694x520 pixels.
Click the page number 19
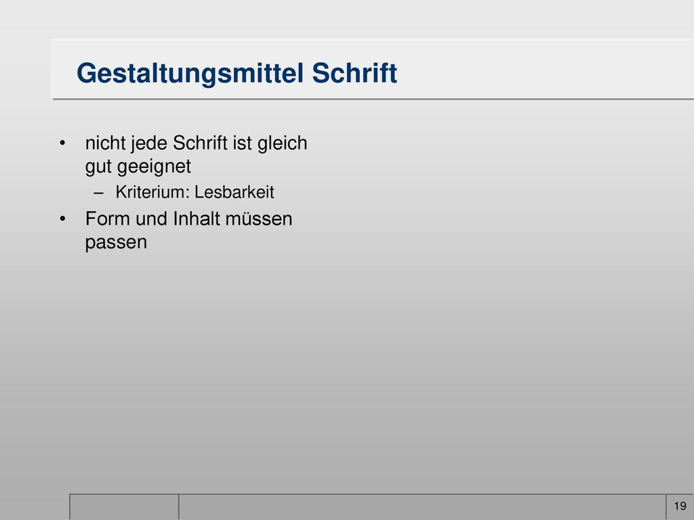(680, 506)
